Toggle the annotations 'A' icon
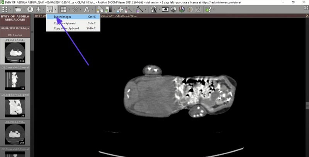 click(x=87, y=9)
